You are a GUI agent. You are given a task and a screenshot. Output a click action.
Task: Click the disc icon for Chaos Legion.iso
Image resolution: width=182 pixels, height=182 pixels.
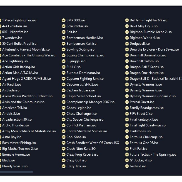coord(63,108)
